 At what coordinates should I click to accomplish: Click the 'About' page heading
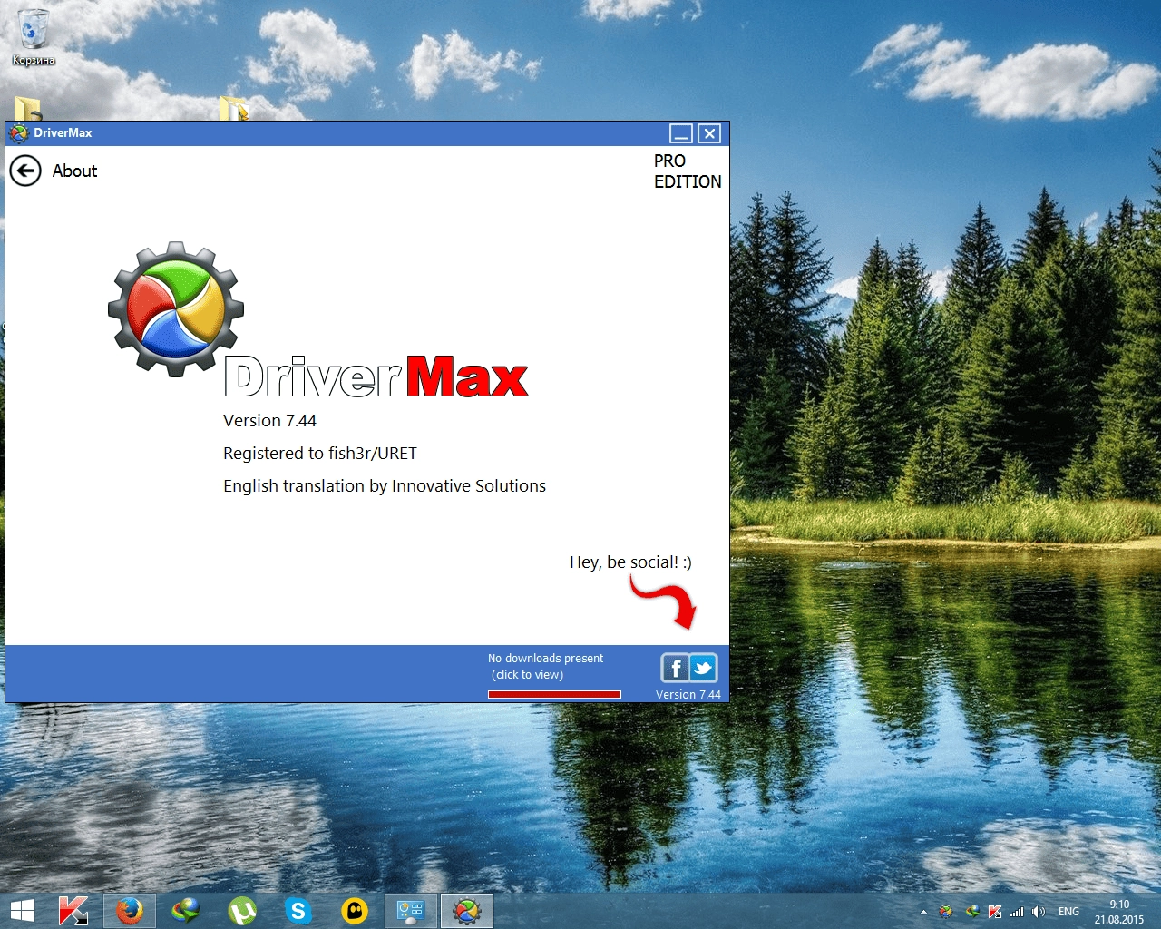pos(74,171)
